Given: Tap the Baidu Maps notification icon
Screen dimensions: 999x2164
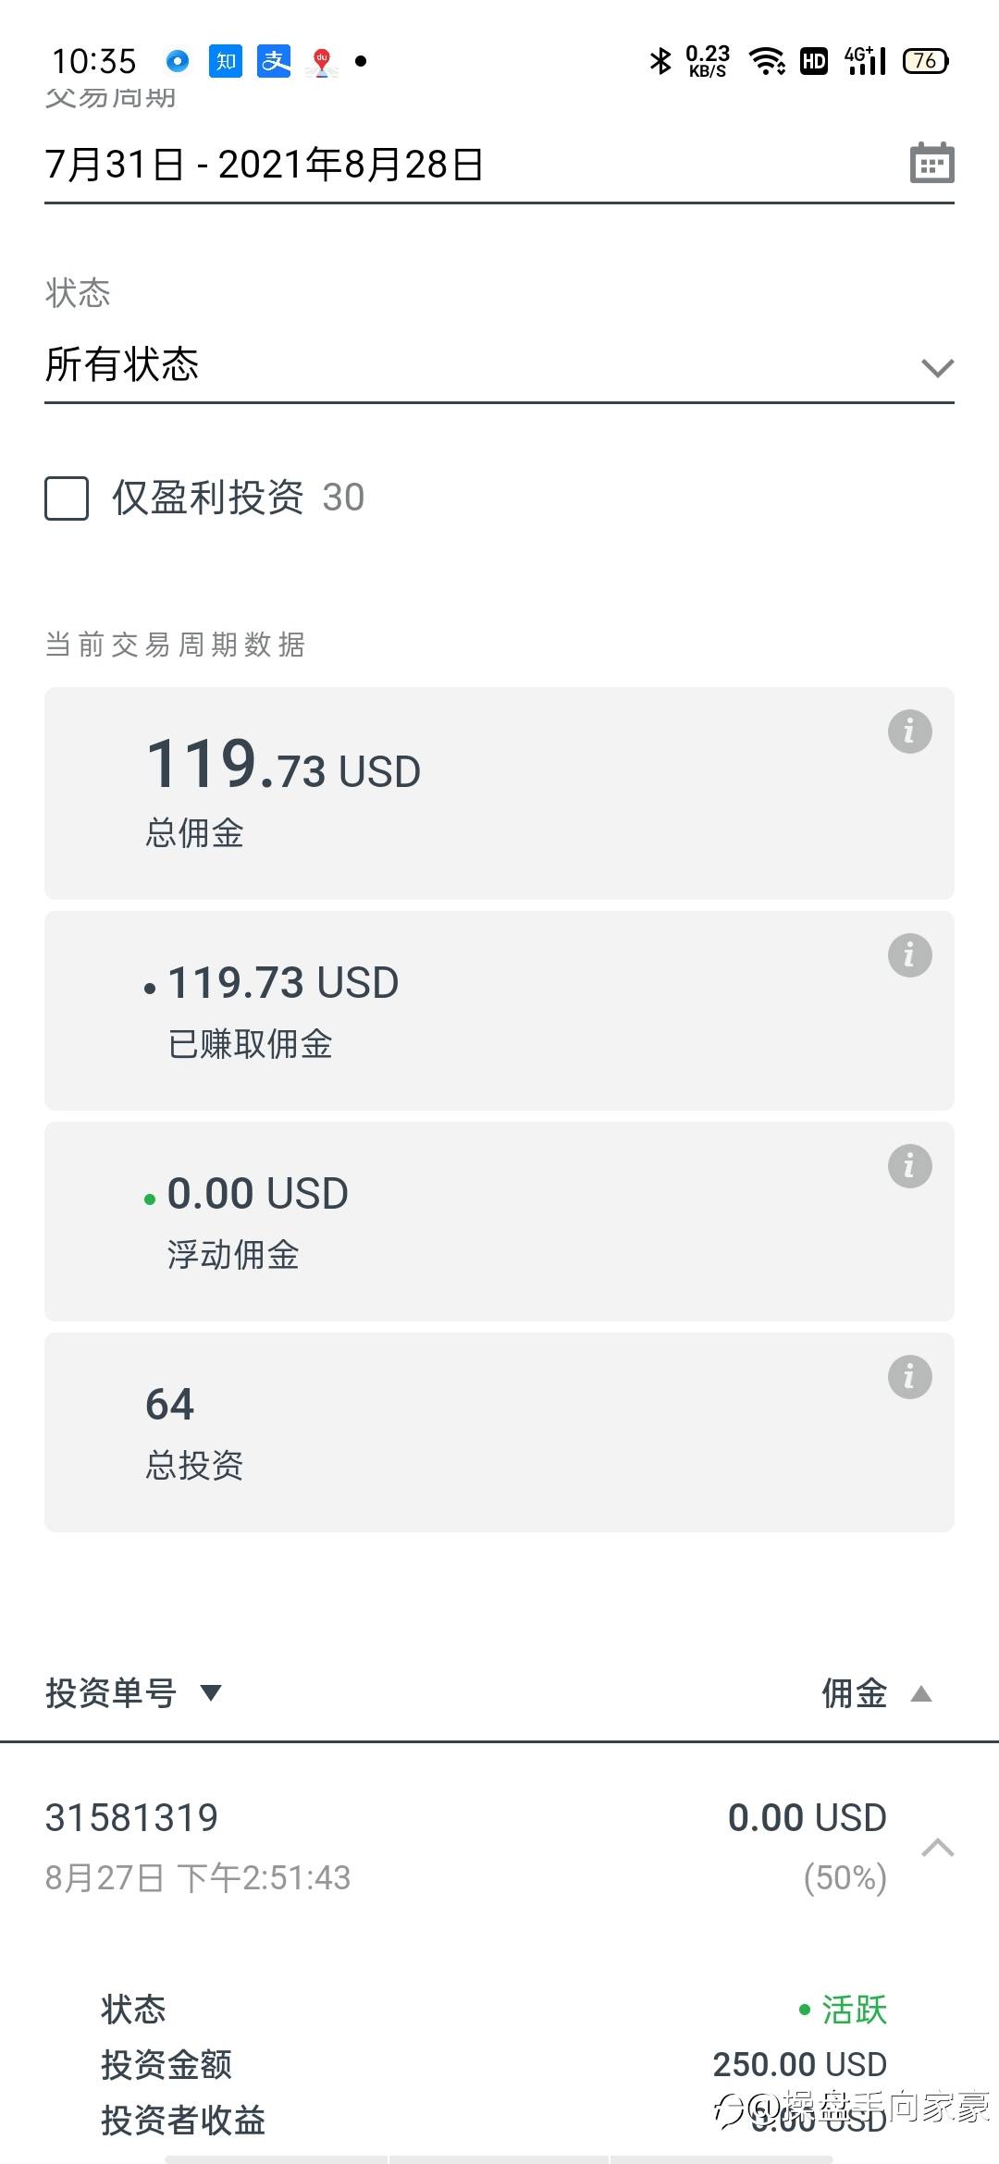Looking at the screenshot, I should click(x=322, y=62).
